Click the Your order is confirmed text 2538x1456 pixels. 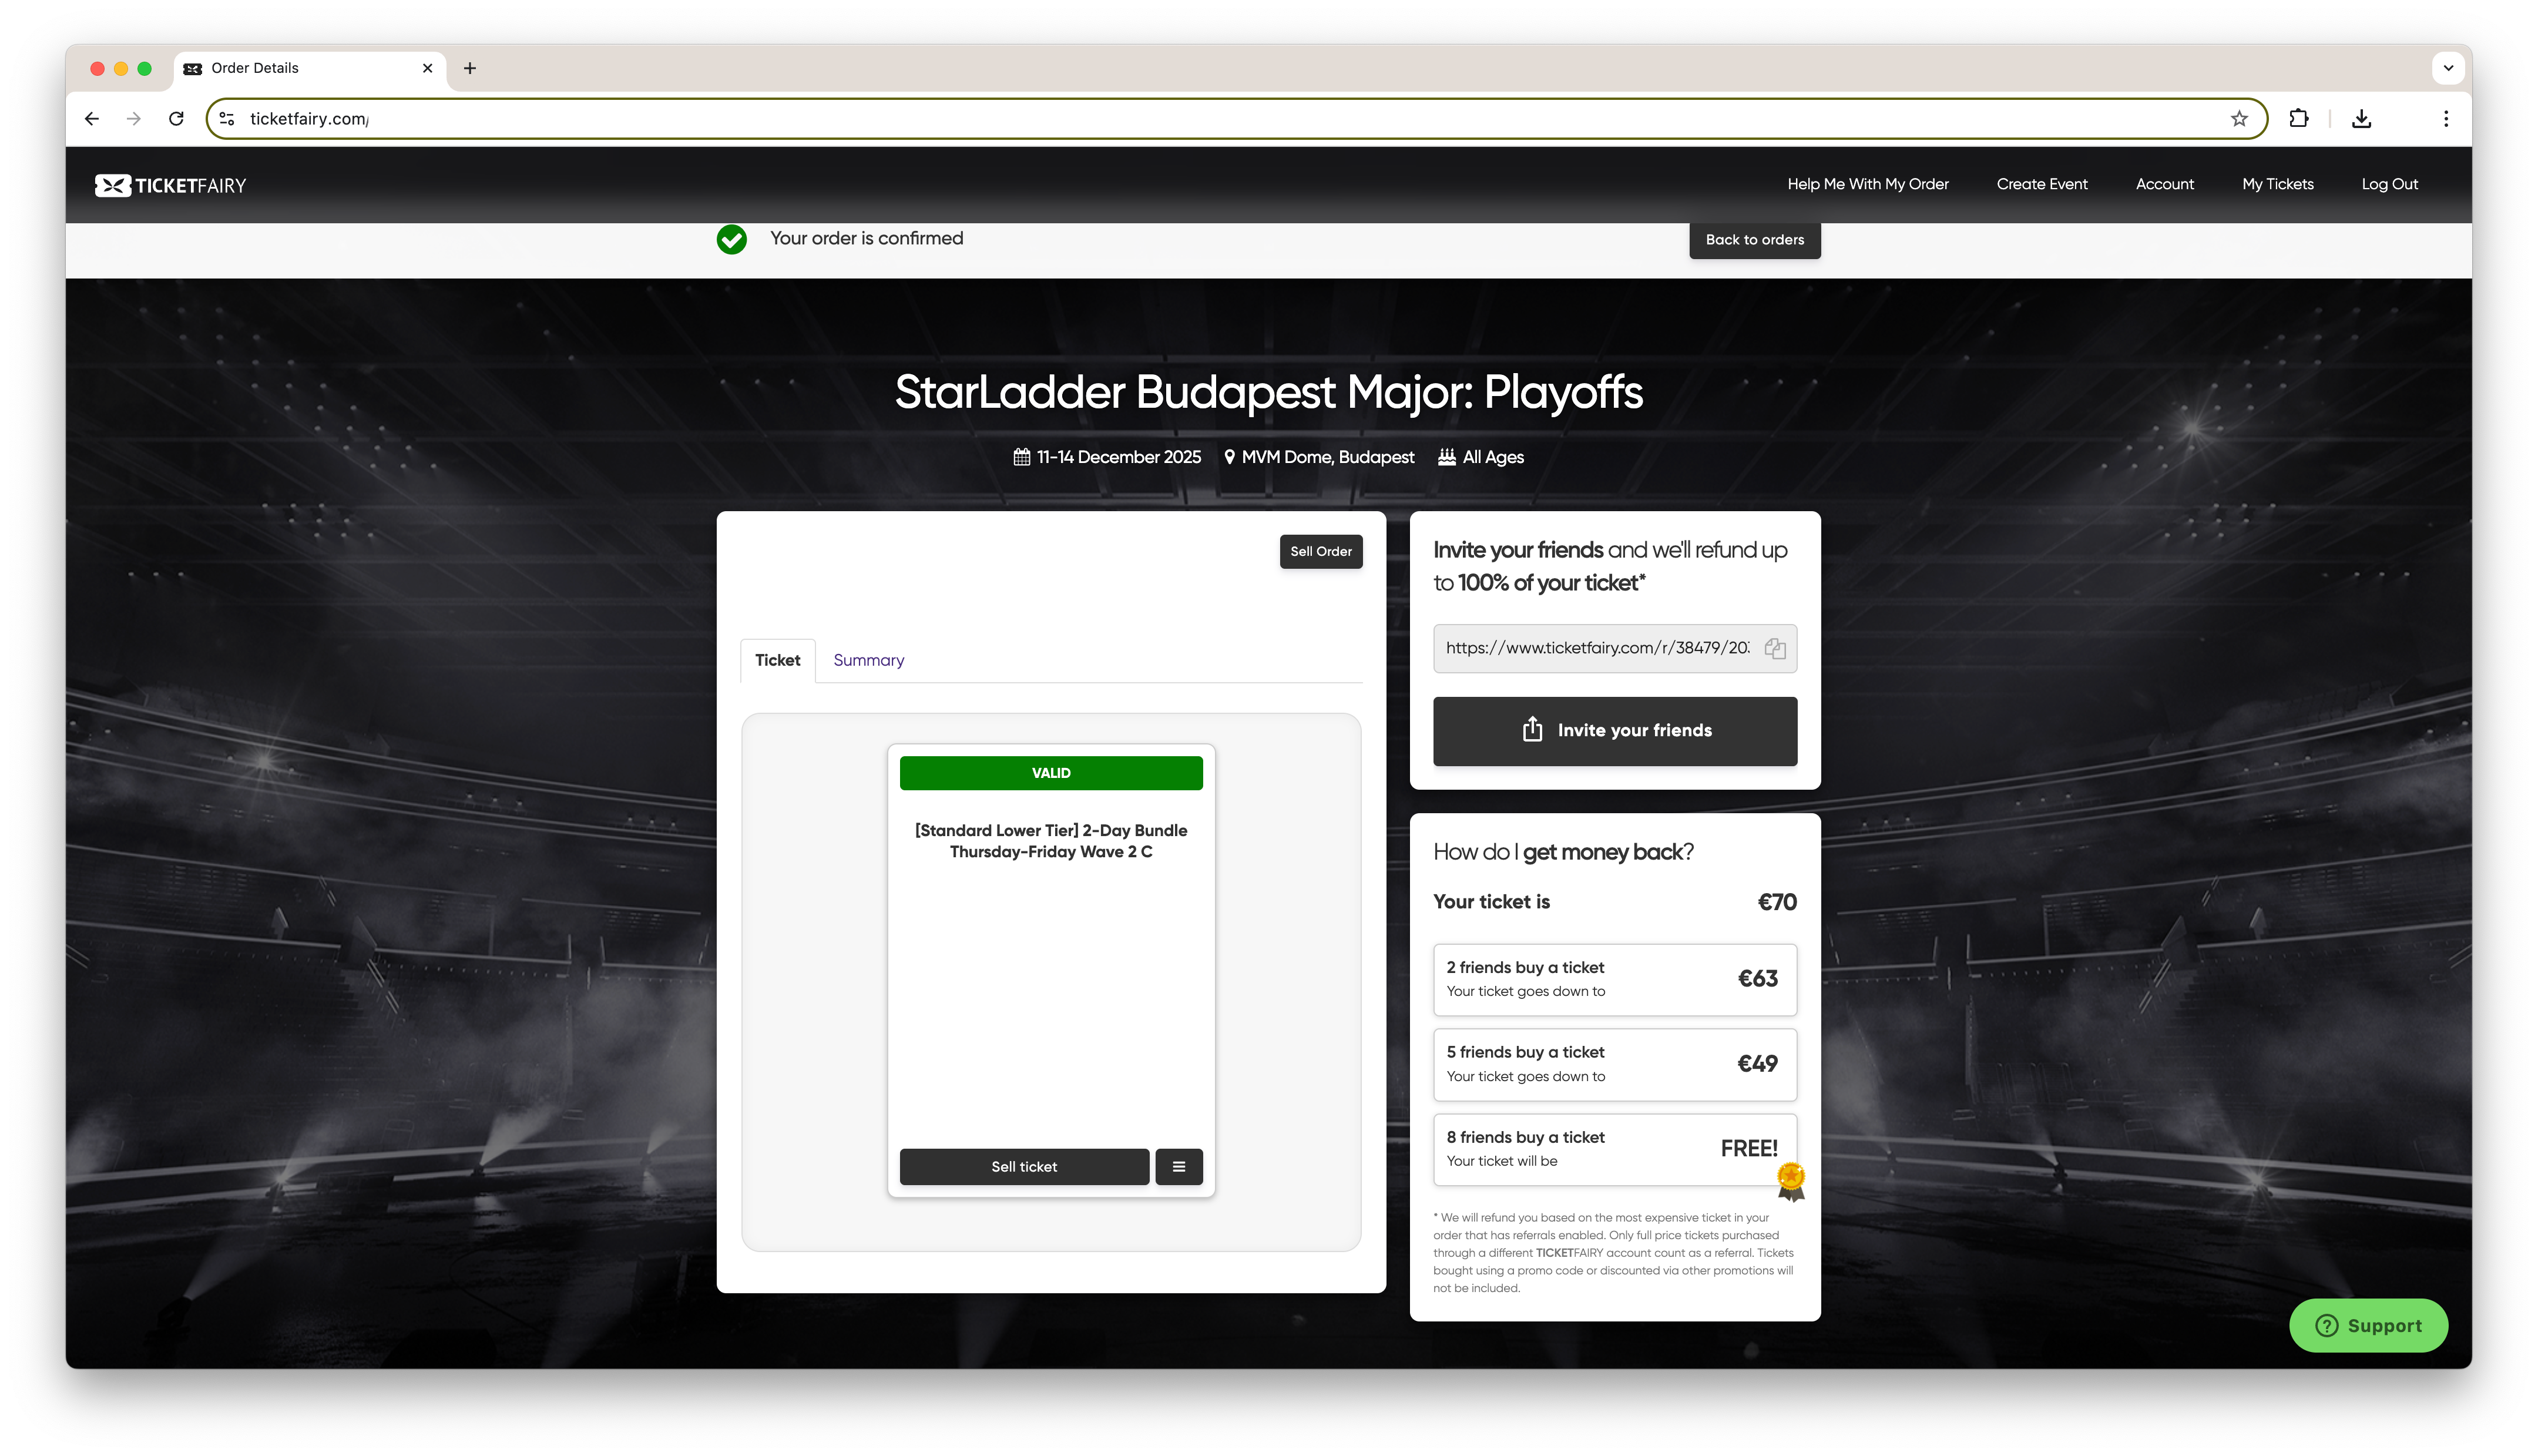(x=865, y=238)
